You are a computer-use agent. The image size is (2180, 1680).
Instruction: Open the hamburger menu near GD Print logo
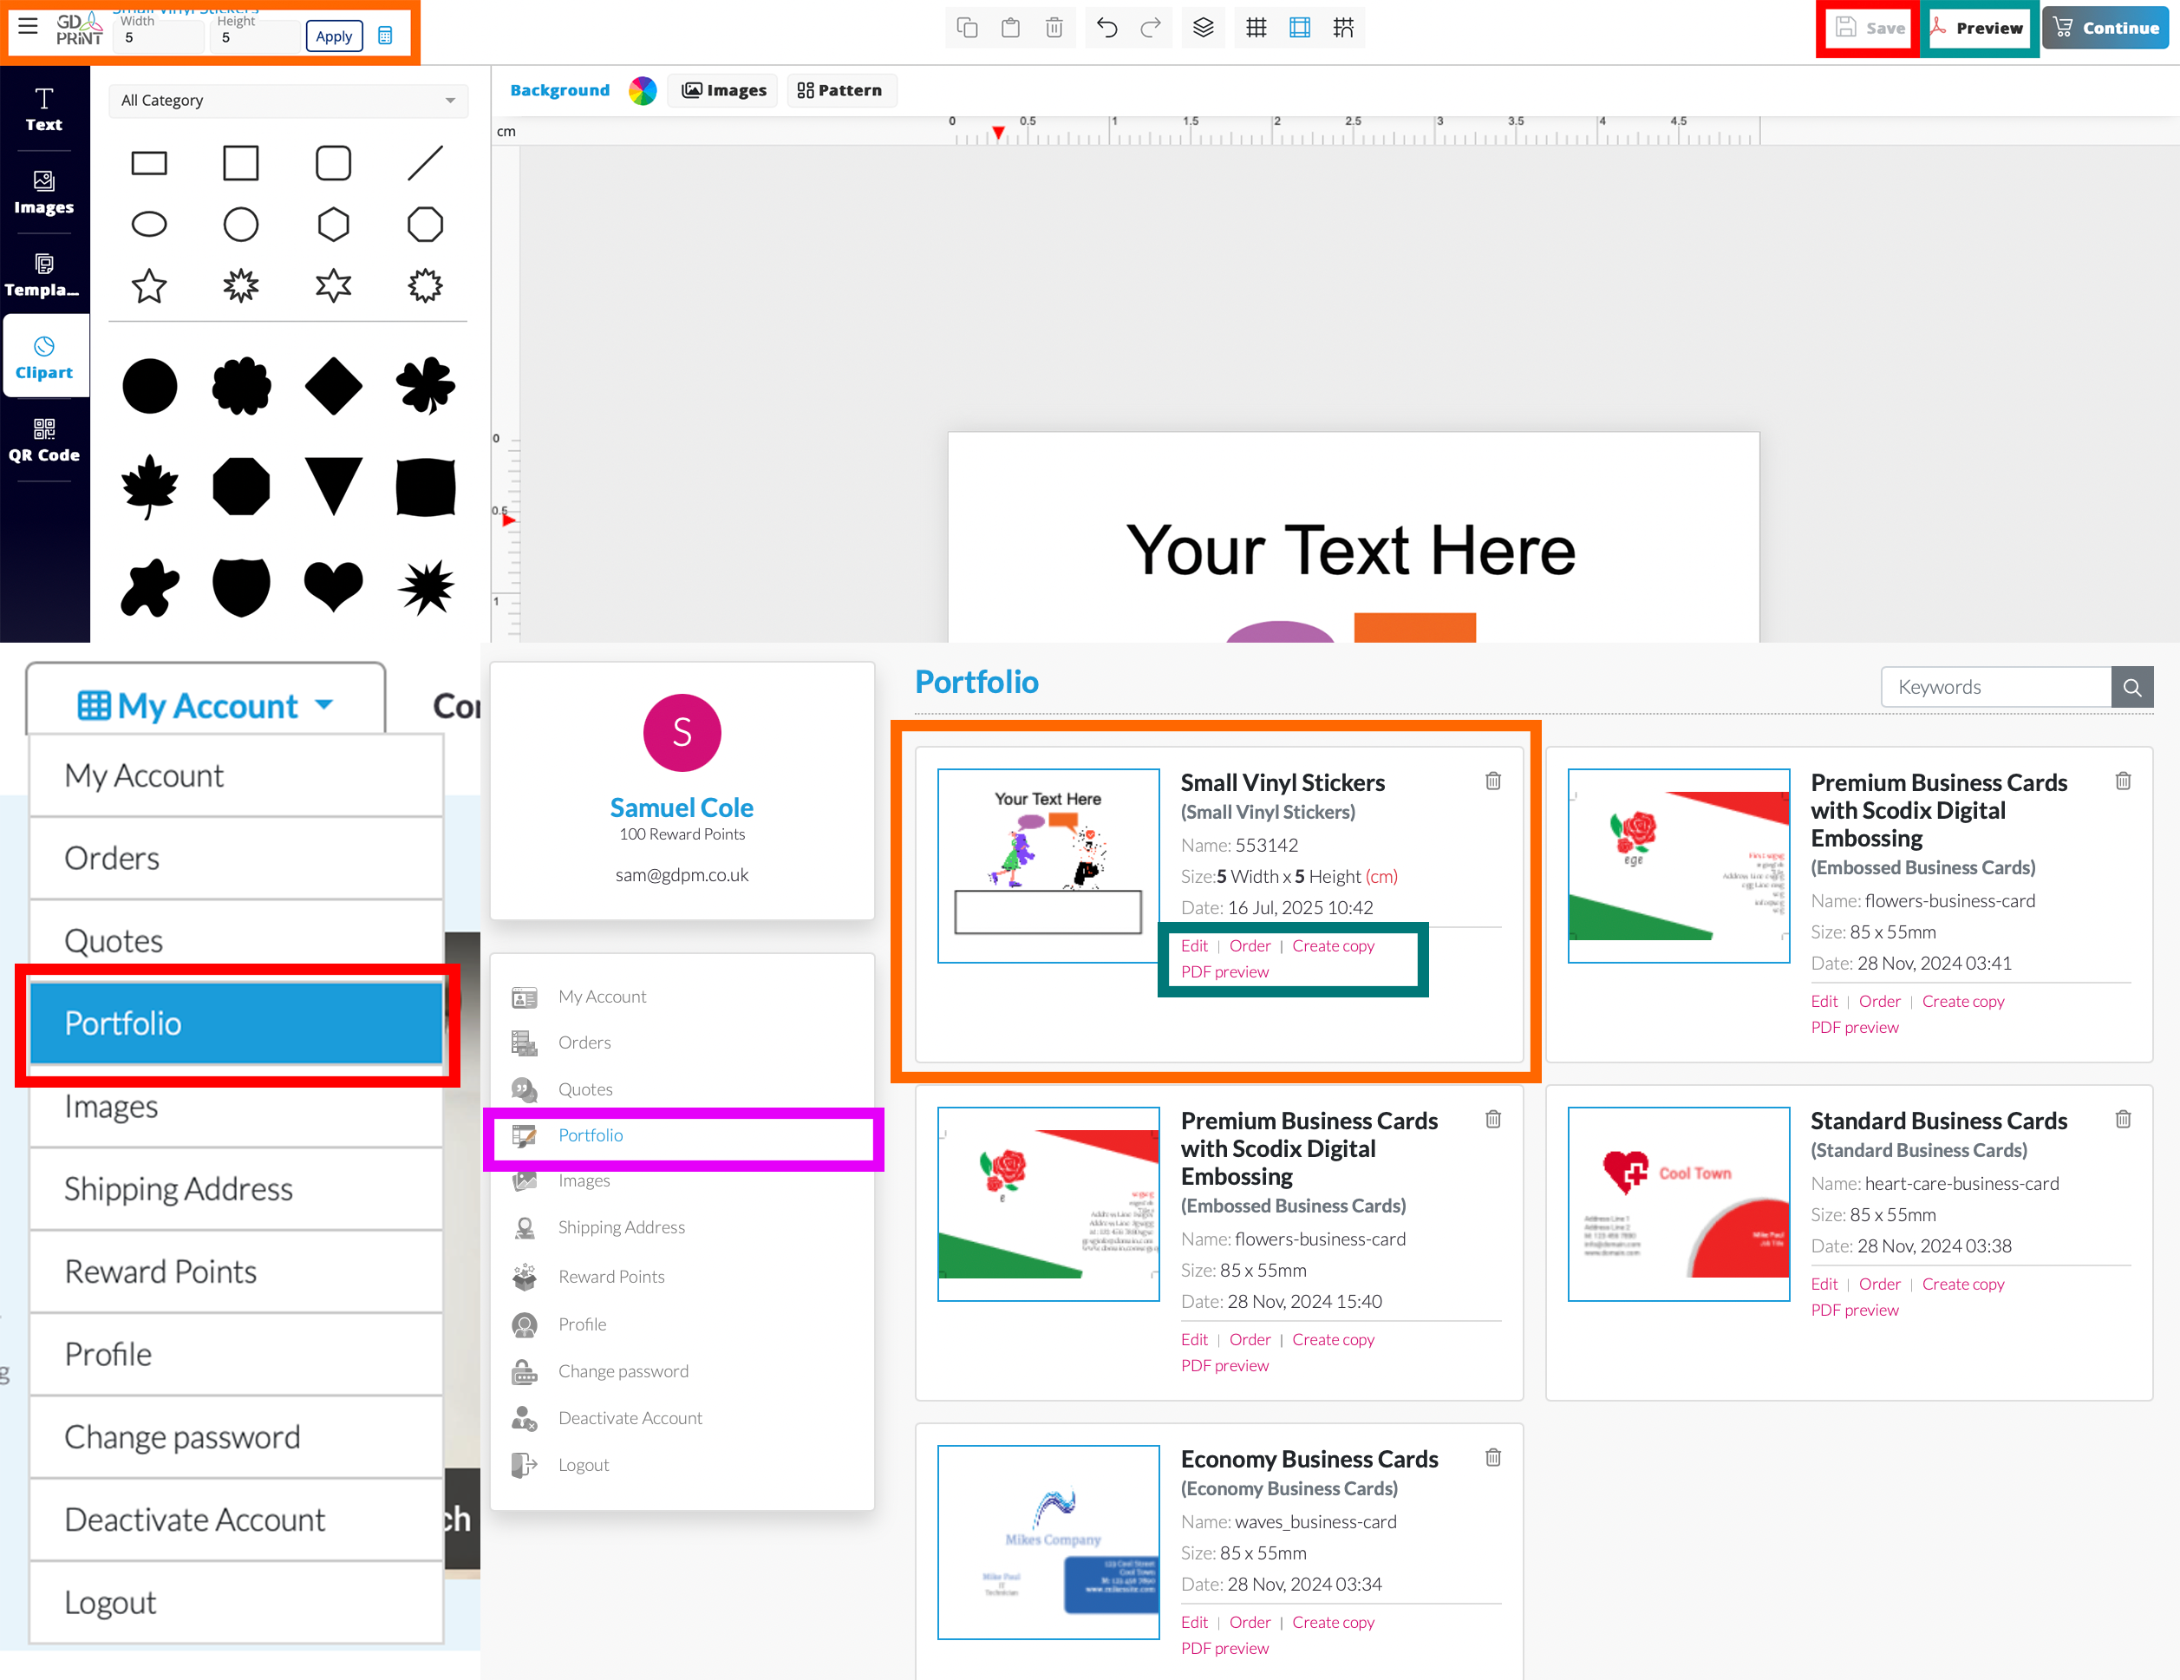pos(28,27)
